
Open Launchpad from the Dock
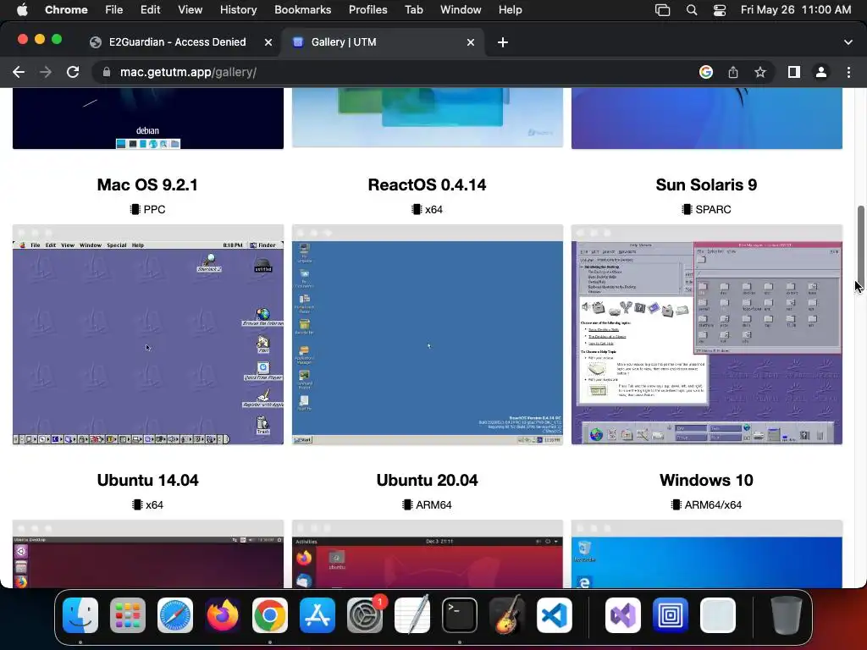coord(128,614)
